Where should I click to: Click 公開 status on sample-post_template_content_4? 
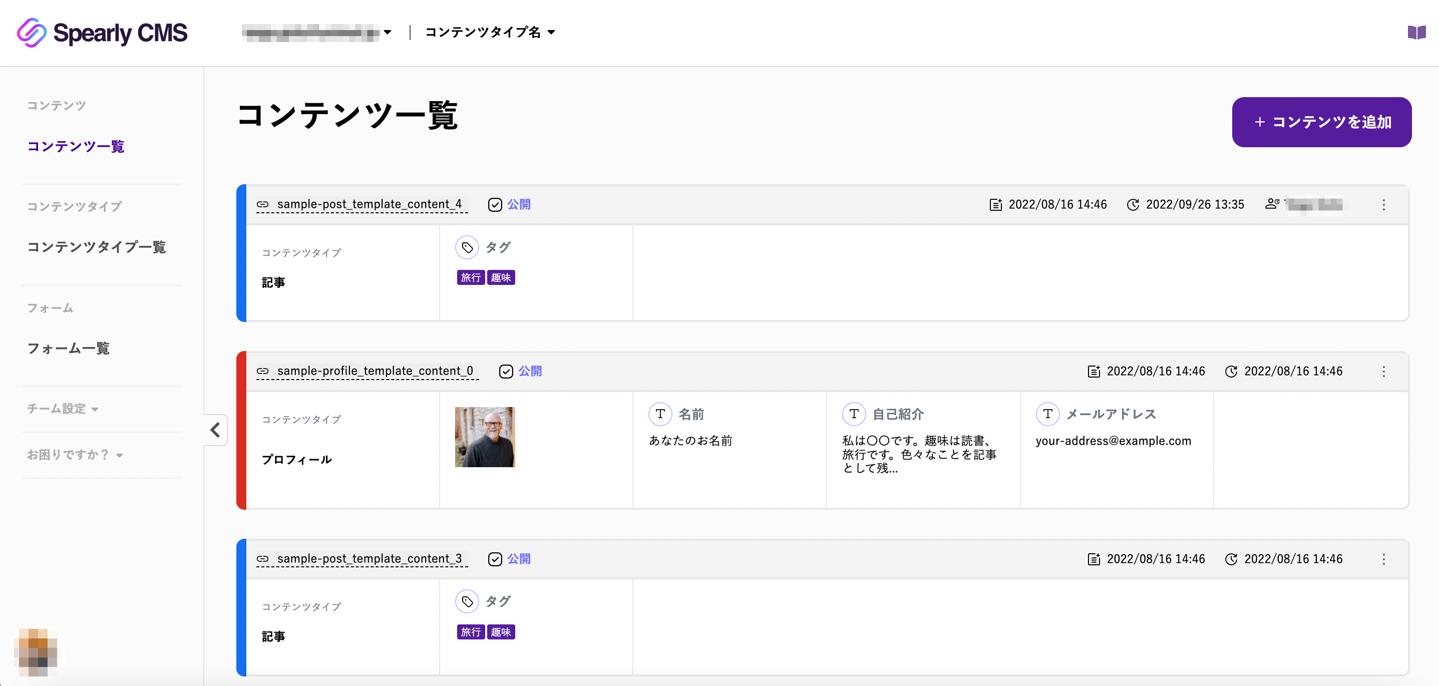[519, 204]
